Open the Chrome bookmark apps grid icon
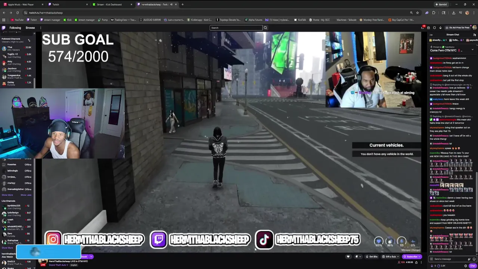Viewport: 478px width, 269px height. point(4,20)
